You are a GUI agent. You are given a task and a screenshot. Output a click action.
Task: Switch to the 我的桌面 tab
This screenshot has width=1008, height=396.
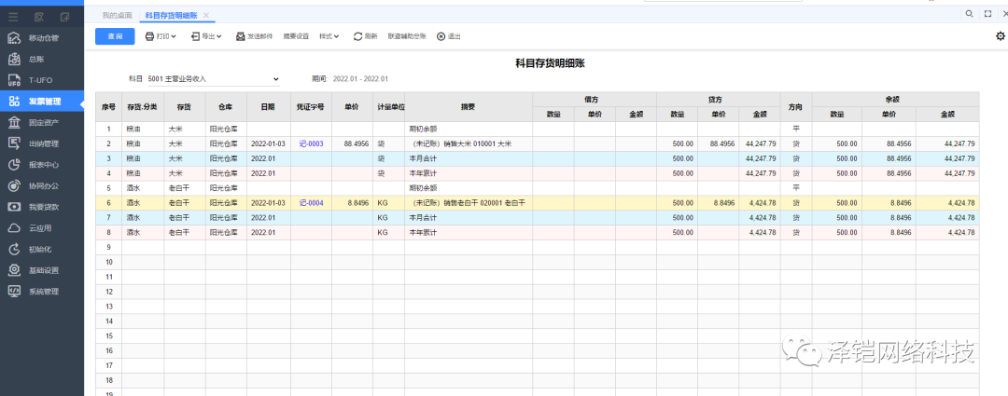coord(117,16)
